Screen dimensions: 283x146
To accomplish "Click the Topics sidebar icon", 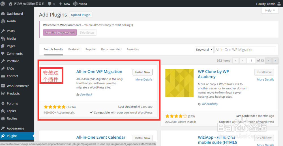I will tap(3, 111).
